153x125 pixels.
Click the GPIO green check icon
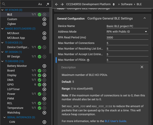point(39,85)
